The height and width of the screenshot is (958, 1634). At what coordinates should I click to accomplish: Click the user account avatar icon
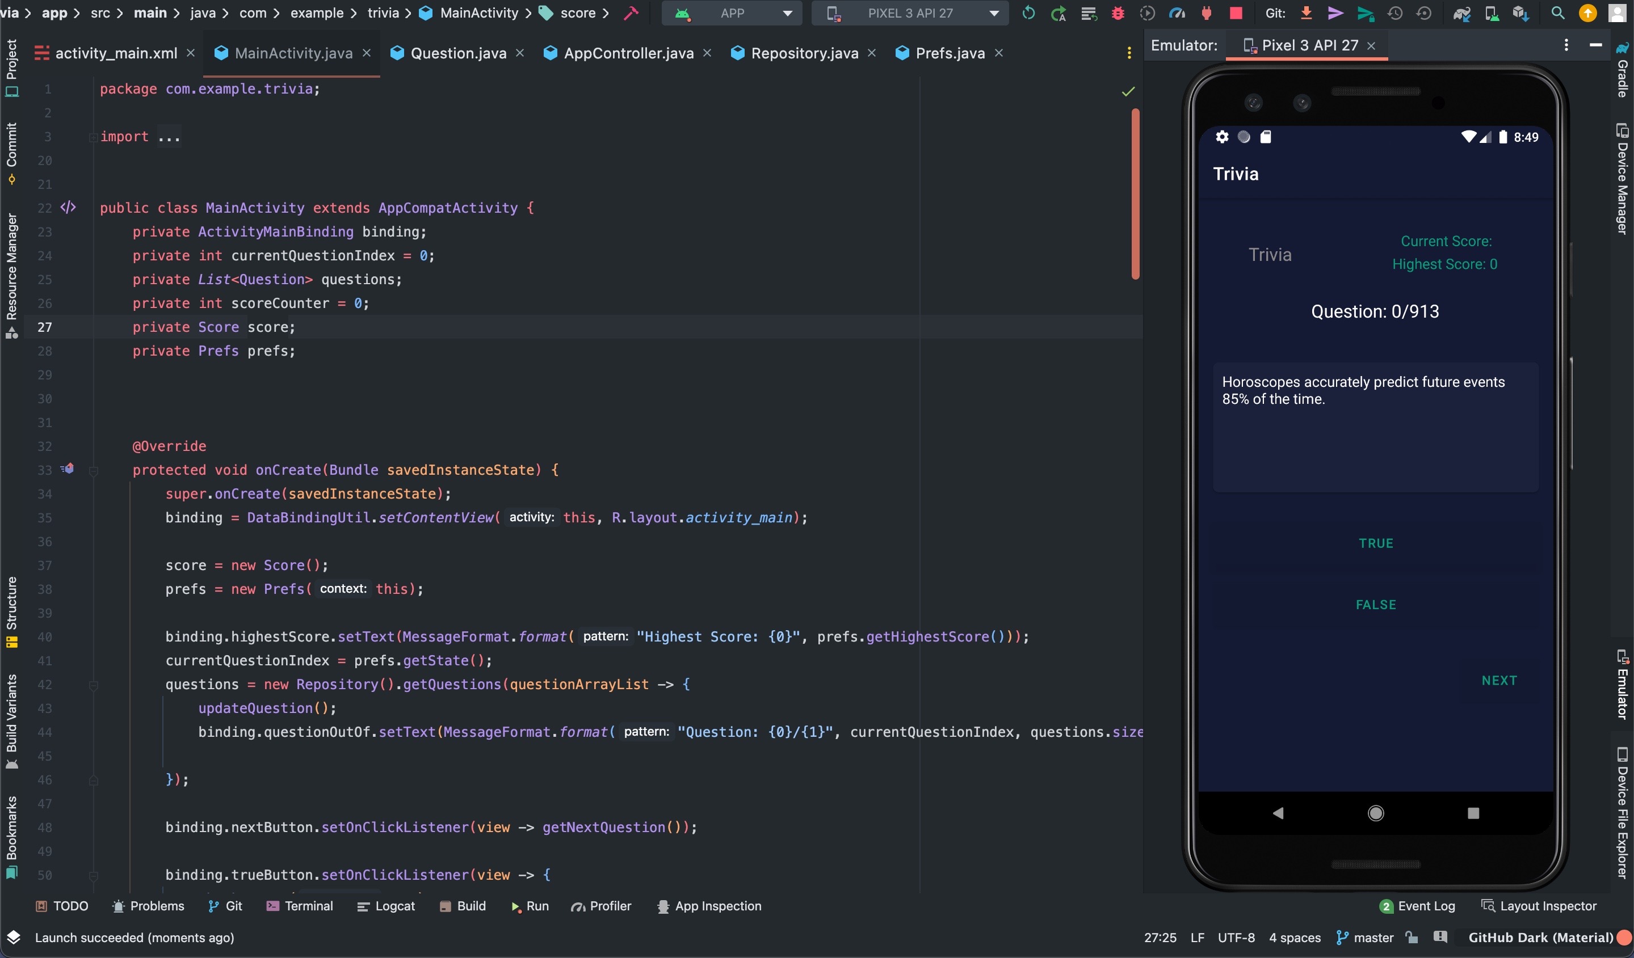1617,13
